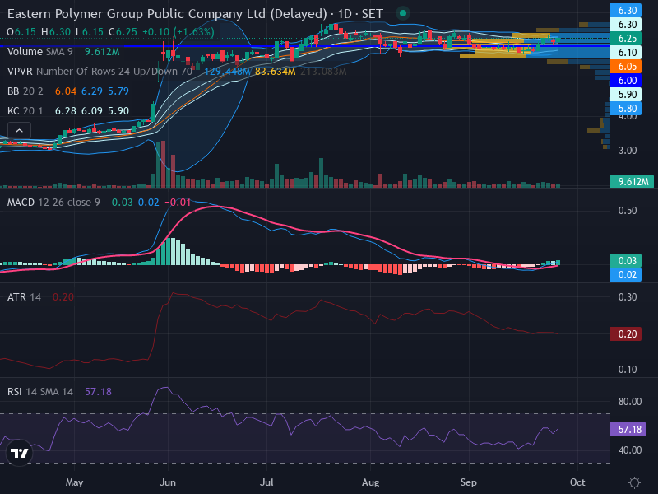Click the May label on time axis
The image size is (658, 494).
74,482
